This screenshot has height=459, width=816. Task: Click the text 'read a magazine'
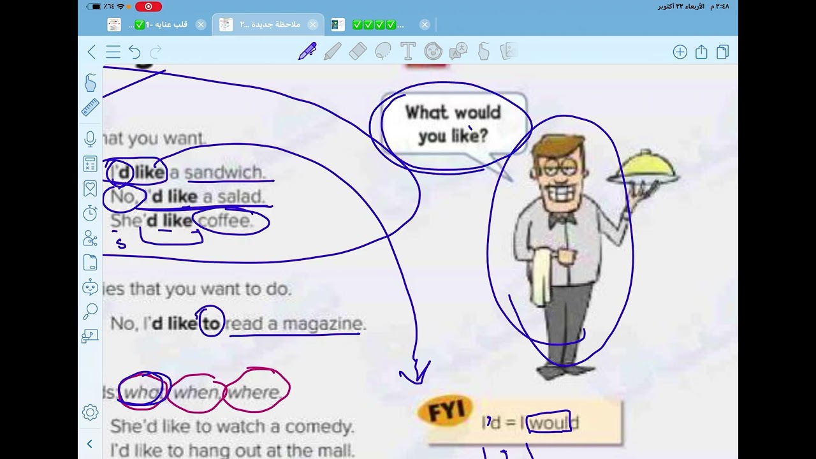pyautogui.click(x=294, y=323)
